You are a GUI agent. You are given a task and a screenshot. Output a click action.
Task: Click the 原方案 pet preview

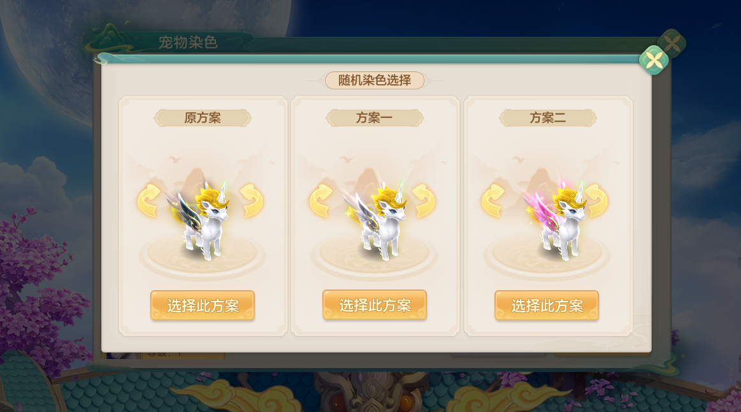[200, 221]
